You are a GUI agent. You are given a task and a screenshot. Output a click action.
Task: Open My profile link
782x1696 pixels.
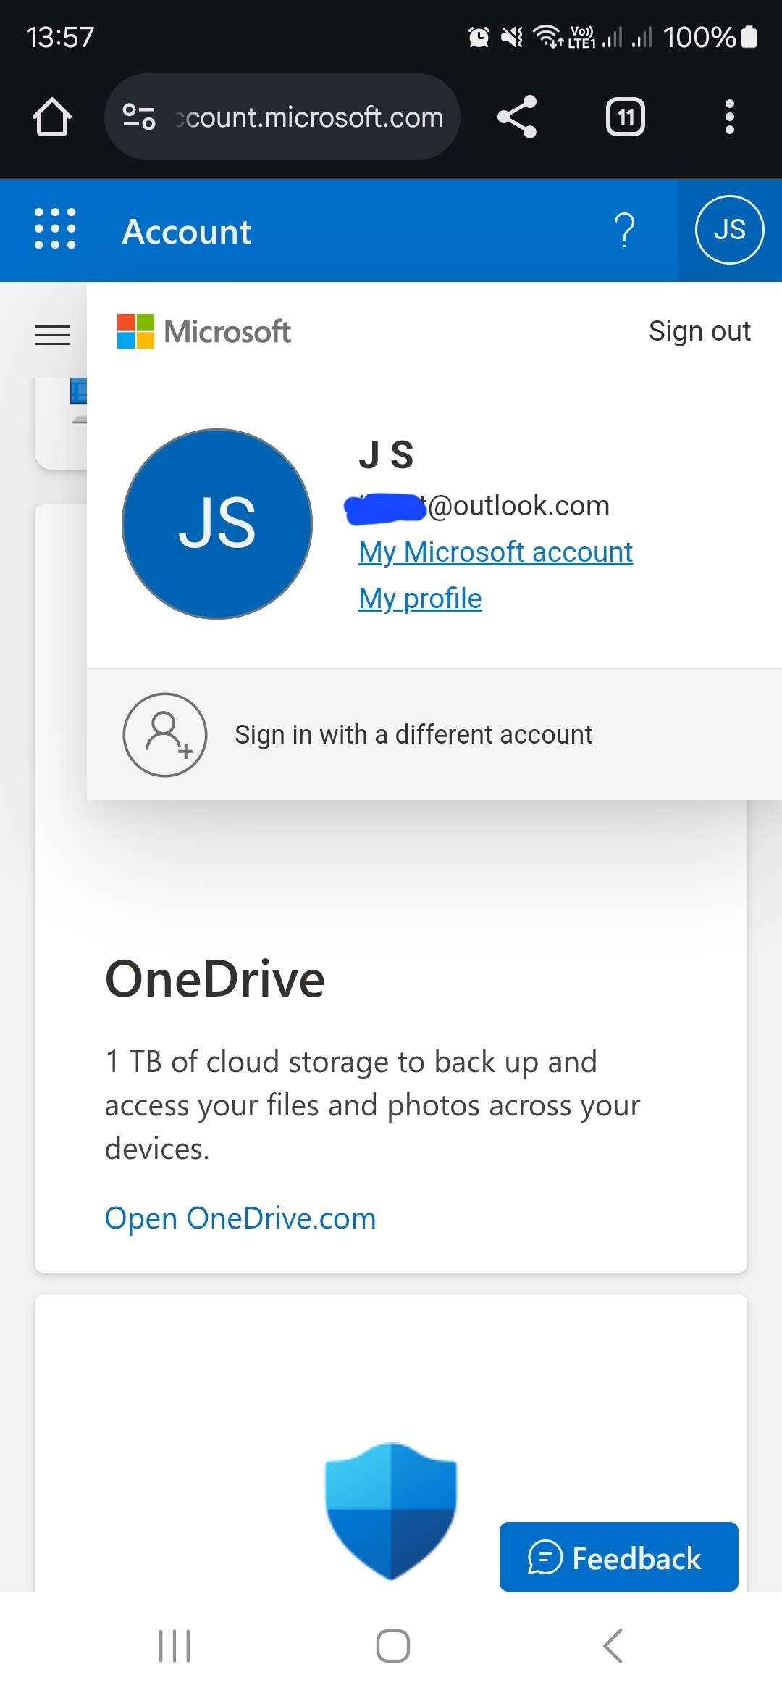click(x=420, y=599)
